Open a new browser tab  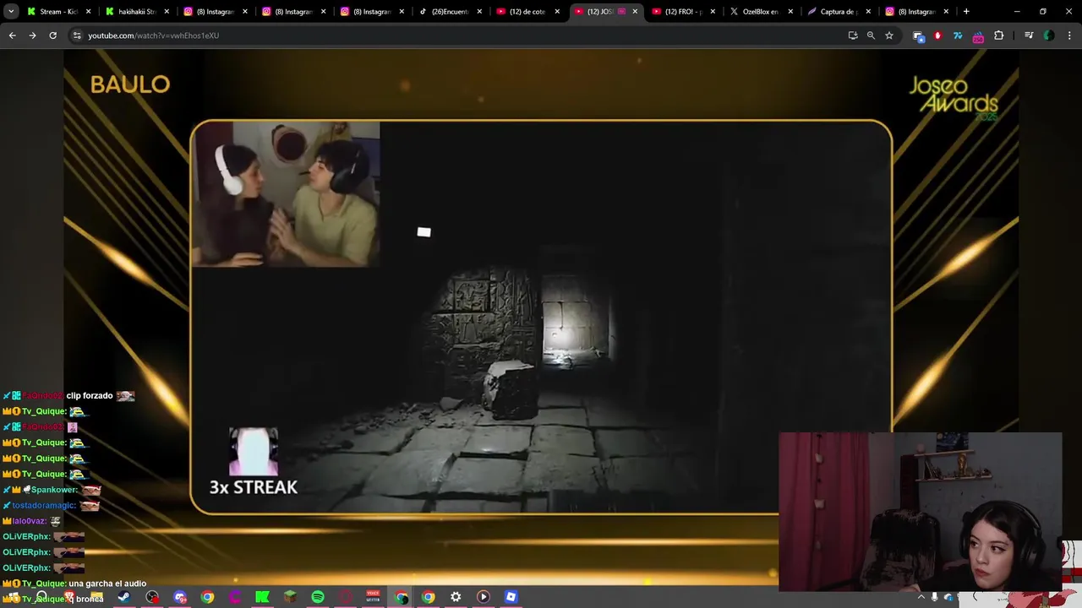[966, 12]
